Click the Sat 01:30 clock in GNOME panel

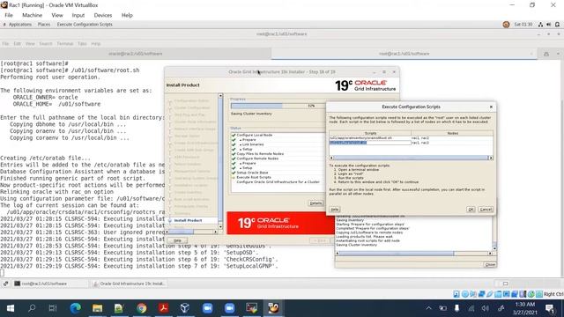click(x=523, y=25)
